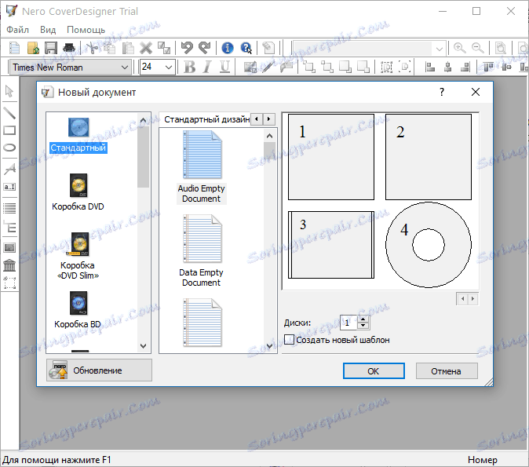Click the context help question icon
This screenshot has width=529, height=467.
click(x=246, y=48)
